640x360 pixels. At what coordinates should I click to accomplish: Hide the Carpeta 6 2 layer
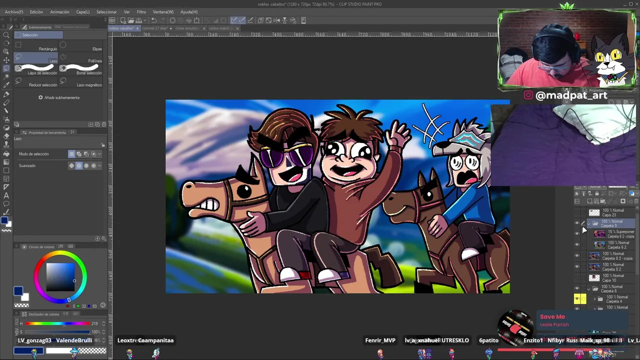pyautogui.click(x=577, y=245)
